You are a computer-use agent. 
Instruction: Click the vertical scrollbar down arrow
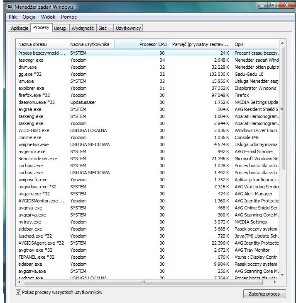click(x=282, y=275)
